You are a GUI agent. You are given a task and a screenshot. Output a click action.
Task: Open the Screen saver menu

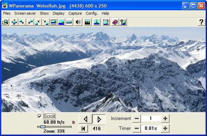click(25, 13)
